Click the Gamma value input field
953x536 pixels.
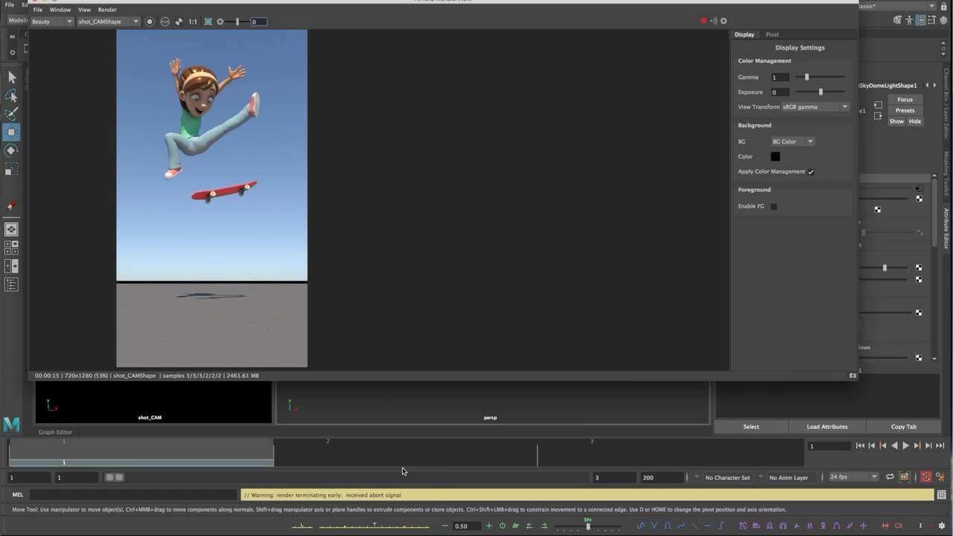coord(780,77)
